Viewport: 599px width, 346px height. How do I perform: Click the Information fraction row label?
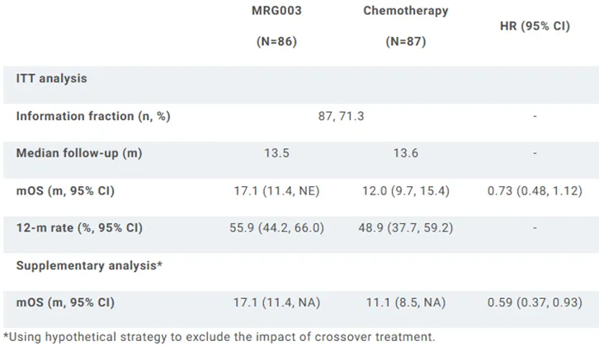coord(93,116)
